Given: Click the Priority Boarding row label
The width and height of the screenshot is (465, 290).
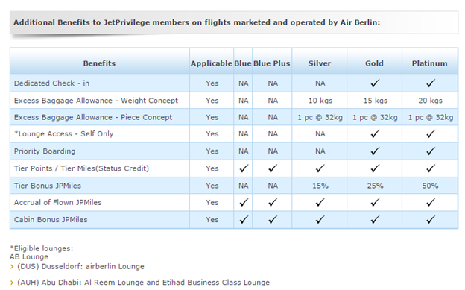Looking at the screenshot, I should (x=45, y=151).
